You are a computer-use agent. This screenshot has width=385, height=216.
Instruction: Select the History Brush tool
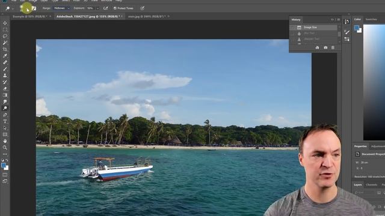tap(5, 82)
